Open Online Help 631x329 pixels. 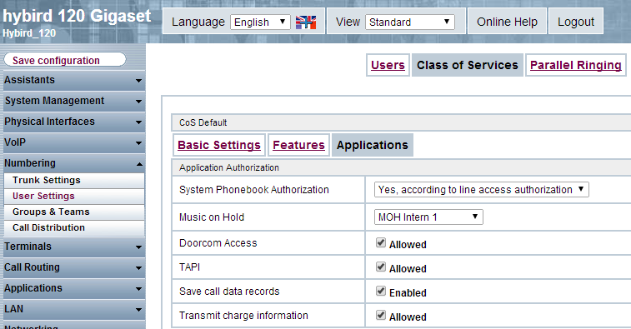(507, 22)
